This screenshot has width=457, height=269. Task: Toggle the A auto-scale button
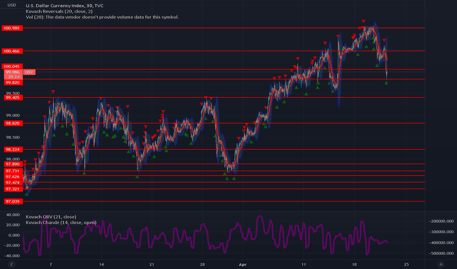click(441, 264)
